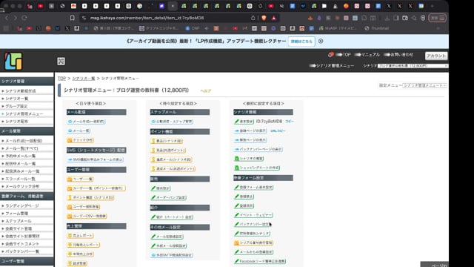
Task: Open the browser downloads icon
Action: tap(387, 18)
